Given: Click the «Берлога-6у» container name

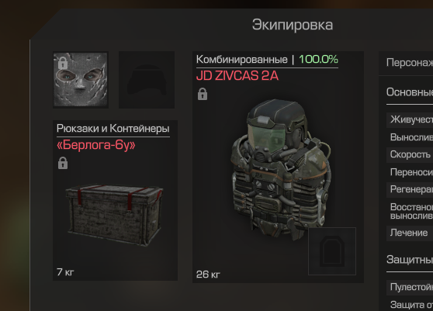Looking at the screenshot, I should click(96, 145).
